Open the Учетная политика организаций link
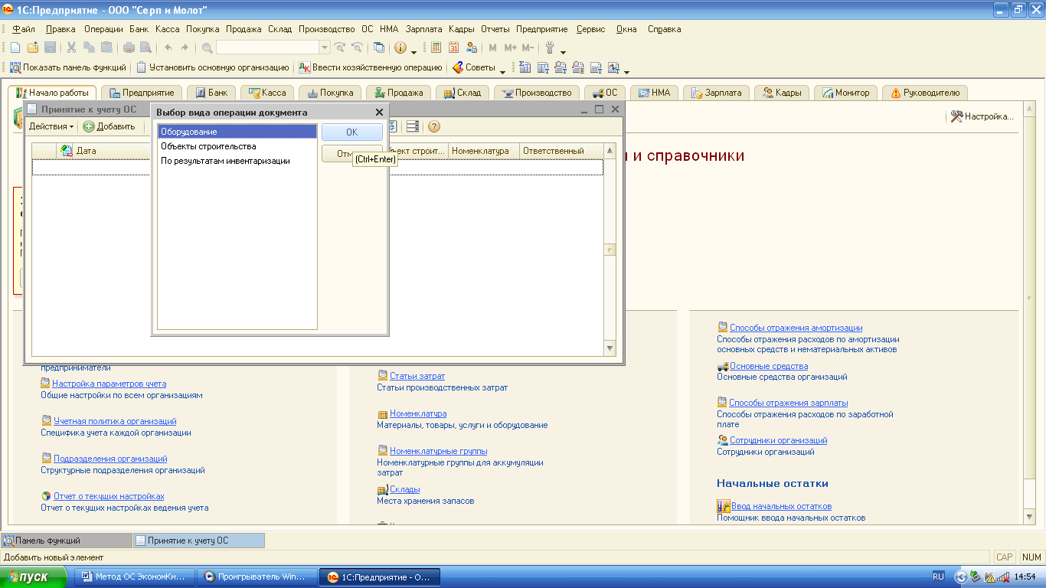 [x=115, y=421]
